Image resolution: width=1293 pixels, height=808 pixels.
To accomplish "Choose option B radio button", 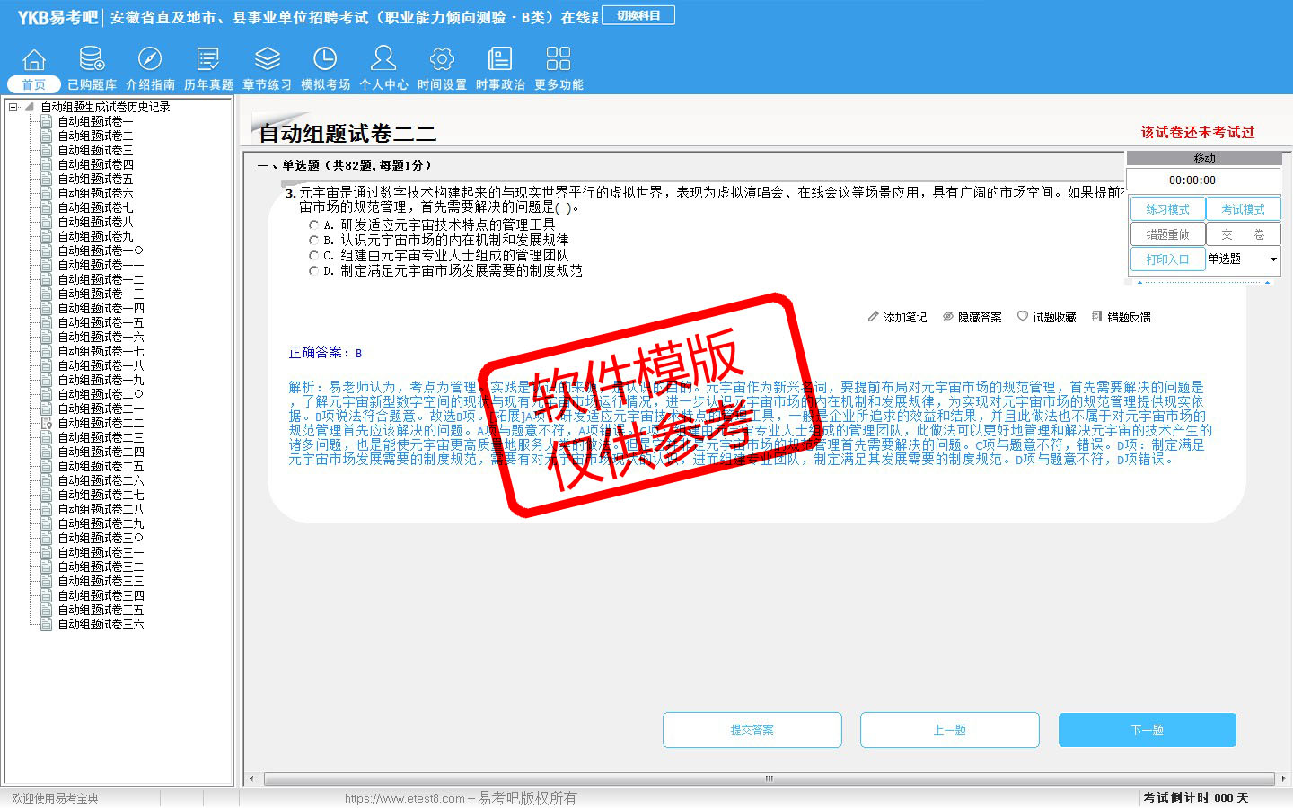I will (x=313, y=241).
